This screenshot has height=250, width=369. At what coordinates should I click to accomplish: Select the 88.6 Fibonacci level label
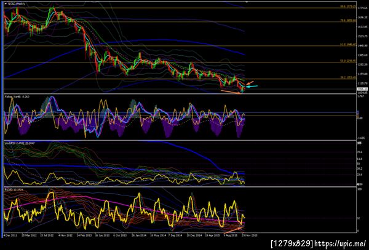(x=348, y=7)
